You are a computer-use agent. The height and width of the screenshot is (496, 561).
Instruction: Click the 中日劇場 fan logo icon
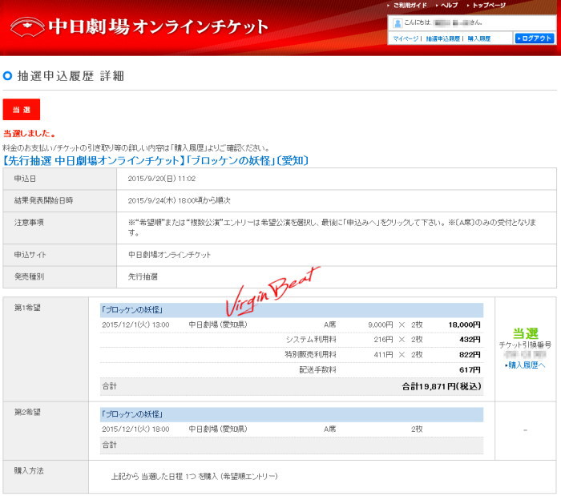coord(27,26)
